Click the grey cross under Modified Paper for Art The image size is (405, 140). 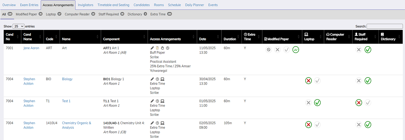[278, 50]
